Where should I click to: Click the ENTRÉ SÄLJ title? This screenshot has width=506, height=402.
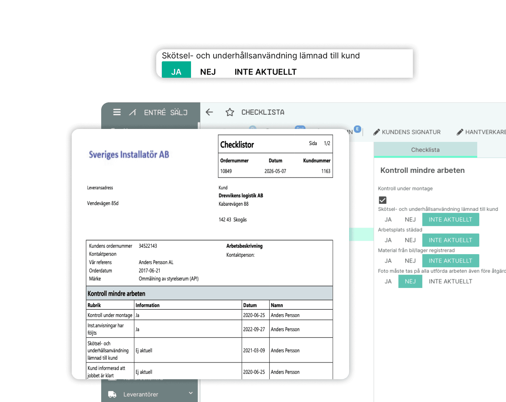(166, 112)
